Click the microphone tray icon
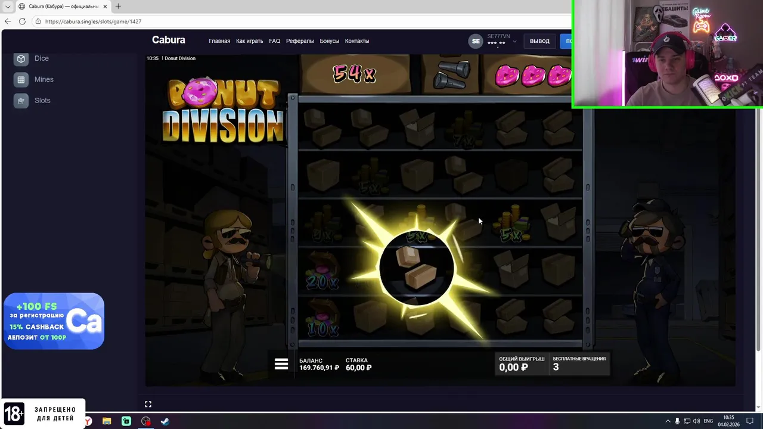Screen dimensions: 763x429 (677, 421)
